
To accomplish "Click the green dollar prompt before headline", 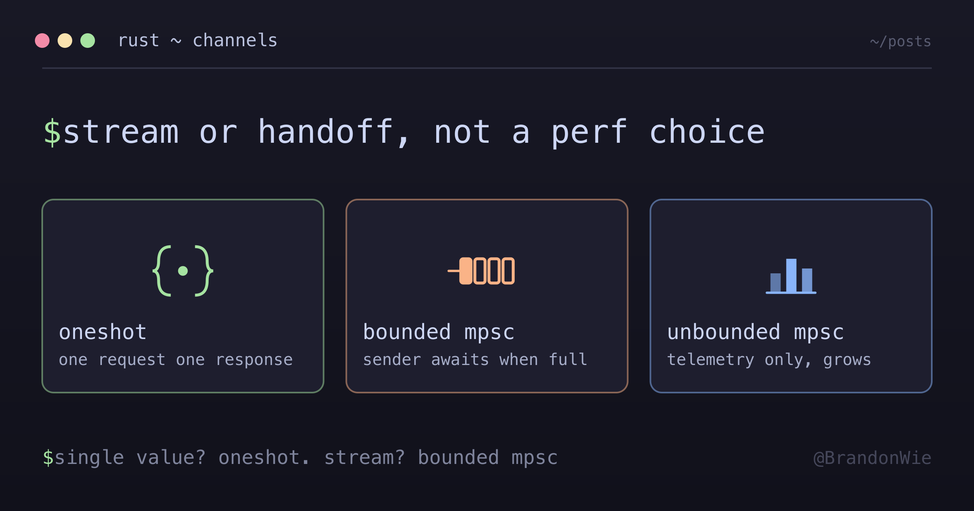I will pos(52,133).
